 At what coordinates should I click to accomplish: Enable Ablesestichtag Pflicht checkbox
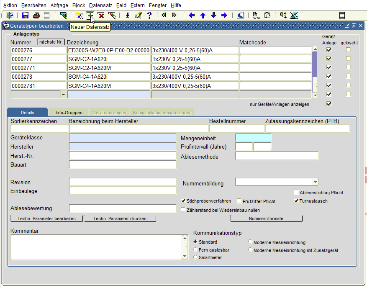[296, 193]
